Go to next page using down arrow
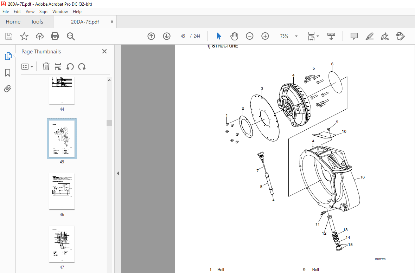Viewport: 415px width, 273px height. tap(167, 36)
